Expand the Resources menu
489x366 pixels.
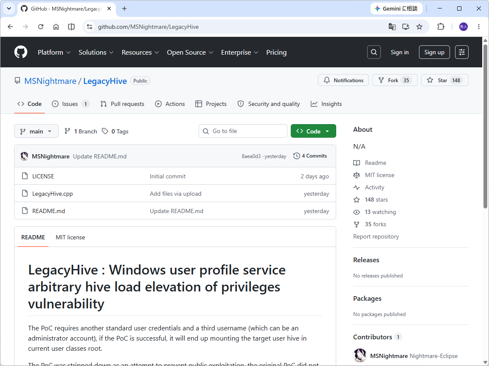click(x=140, y=52)
